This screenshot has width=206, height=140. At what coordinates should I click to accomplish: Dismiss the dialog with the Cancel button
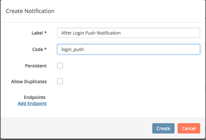click(x=189, y=128)
